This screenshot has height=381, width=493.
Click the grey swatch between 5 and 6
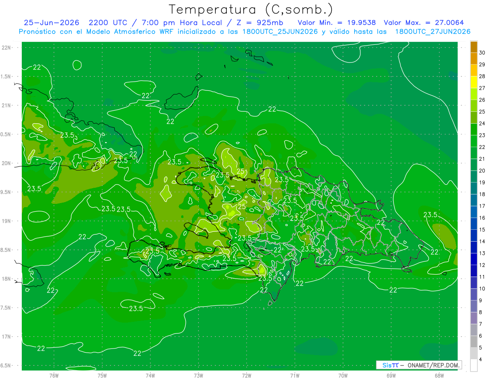point(474,342)
